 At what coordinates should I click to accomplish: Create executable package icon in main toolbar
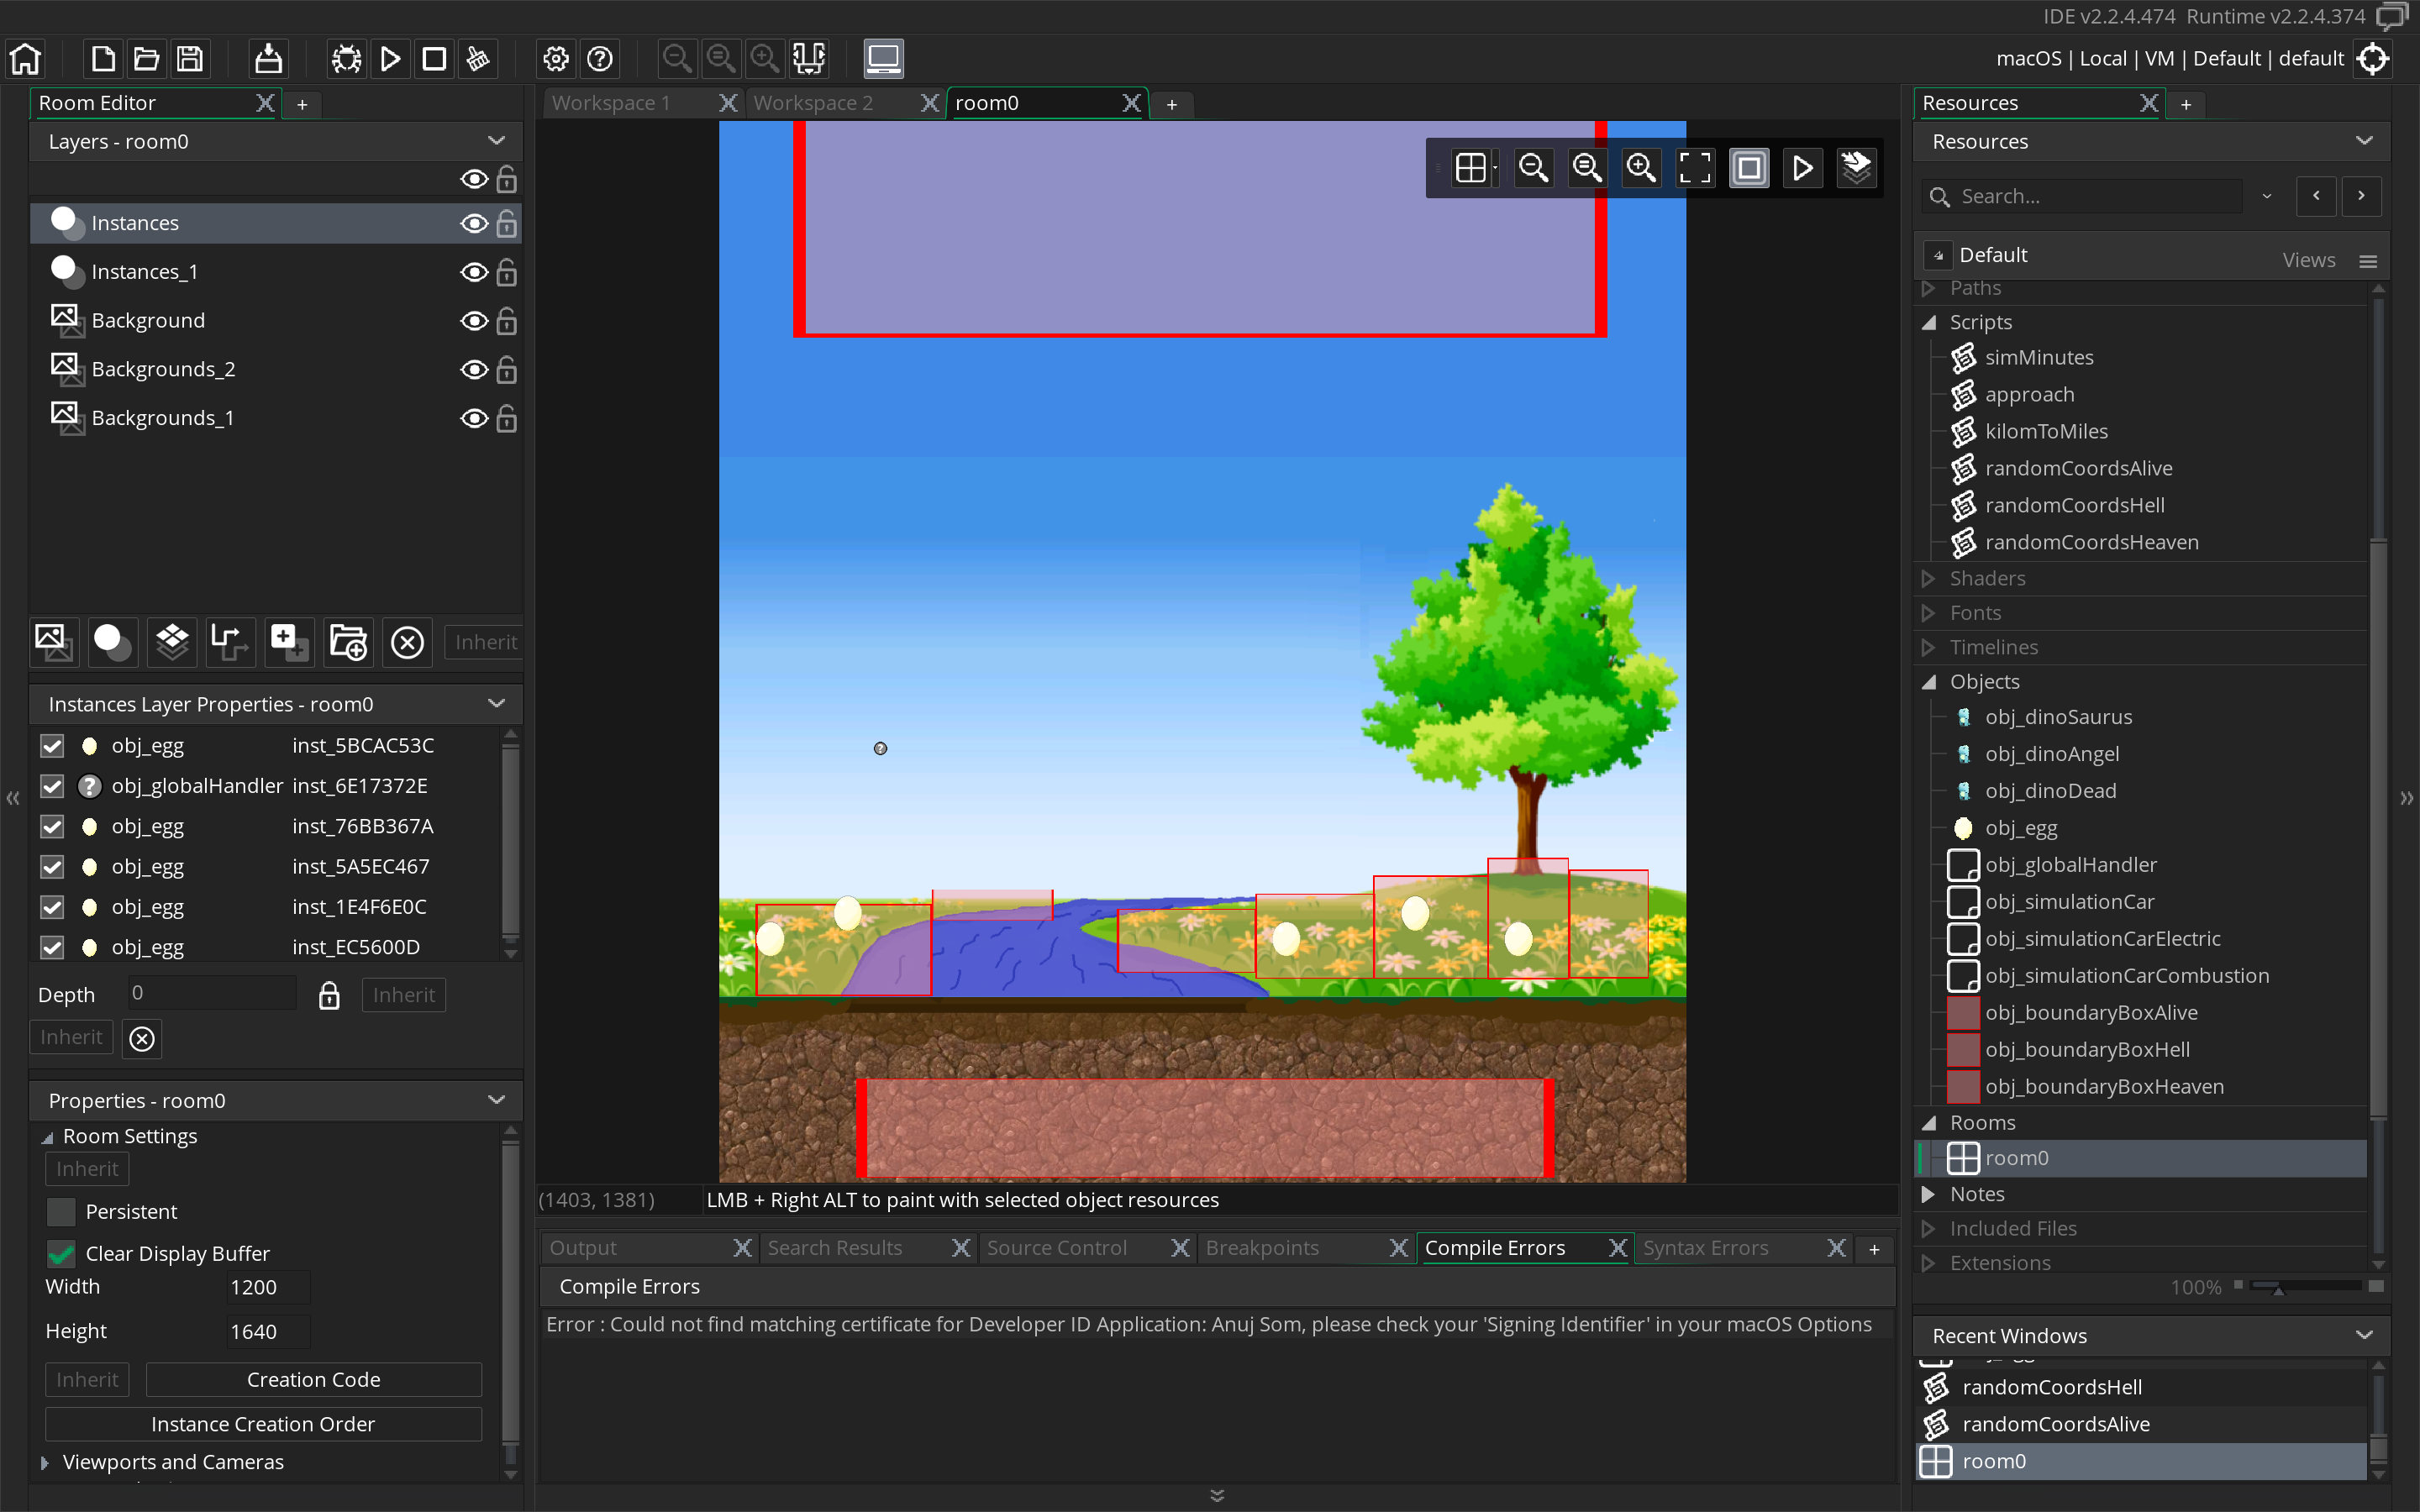pos(268,59)
